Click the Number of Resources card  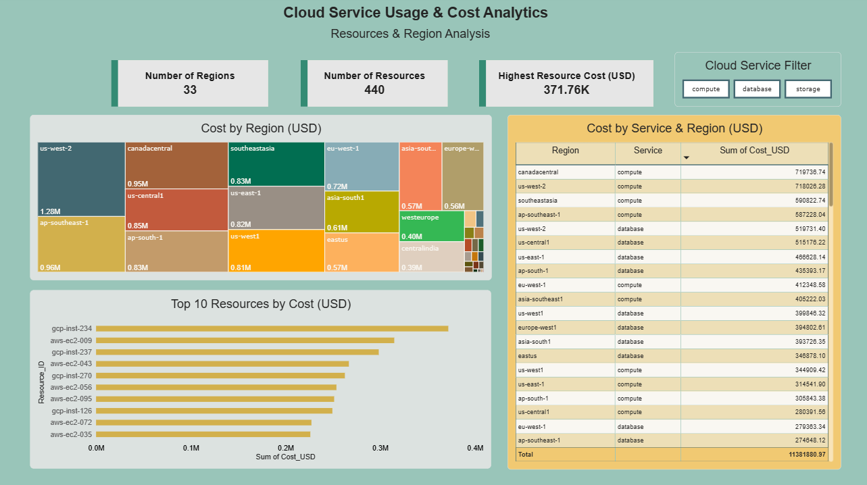pos(374,83)
